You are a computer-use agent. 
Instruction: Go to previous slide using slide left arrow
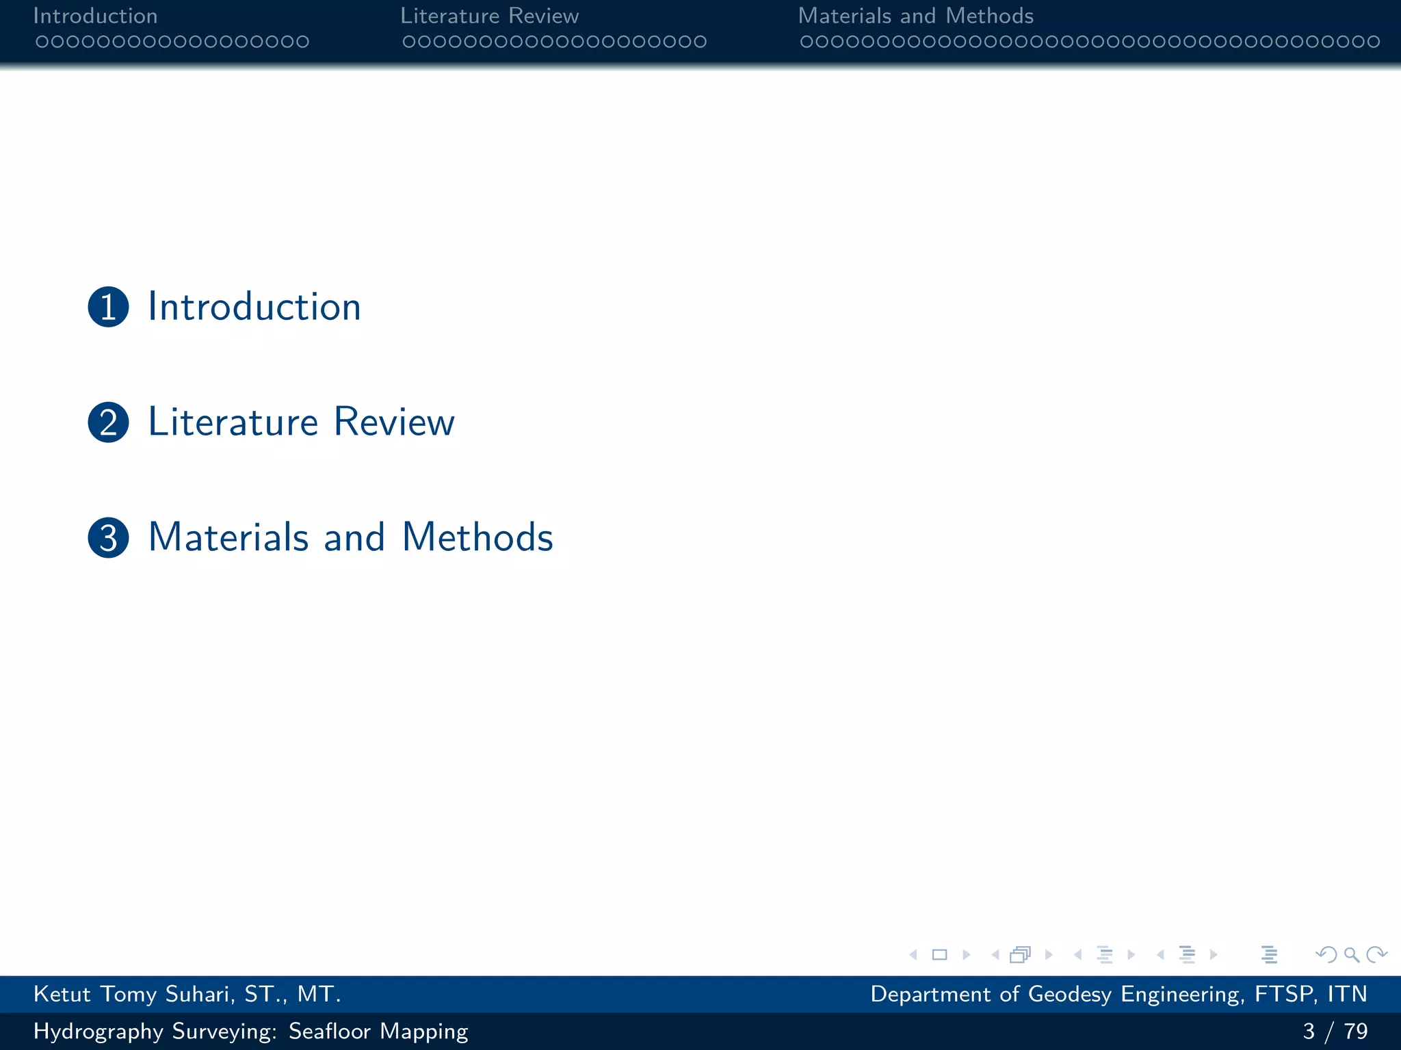pyautogui.click(x=913, y=954)
